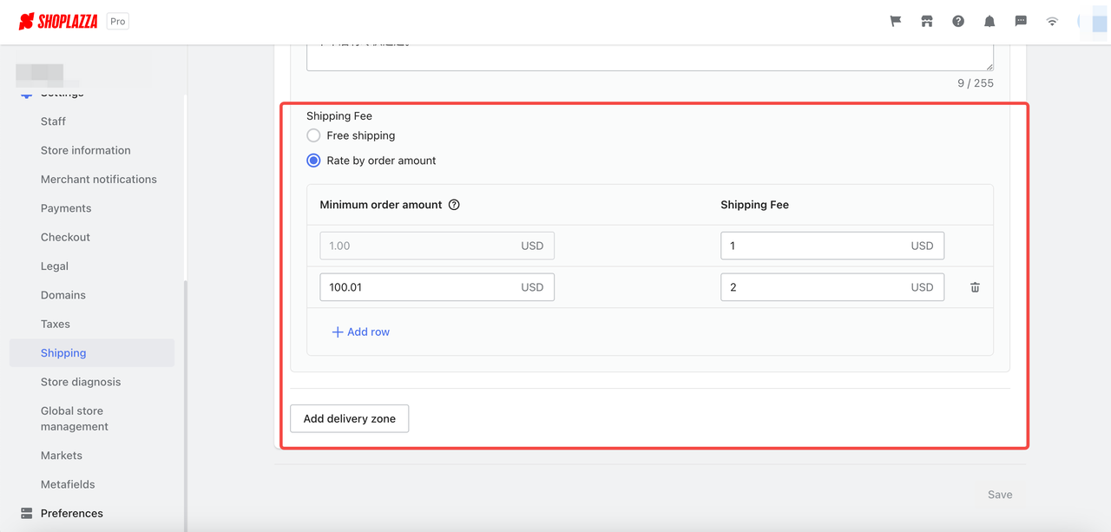Go to Domains settings
The width and height of the screenshot is (1111, 532).
pyautogui.click(x=63, y=295)
